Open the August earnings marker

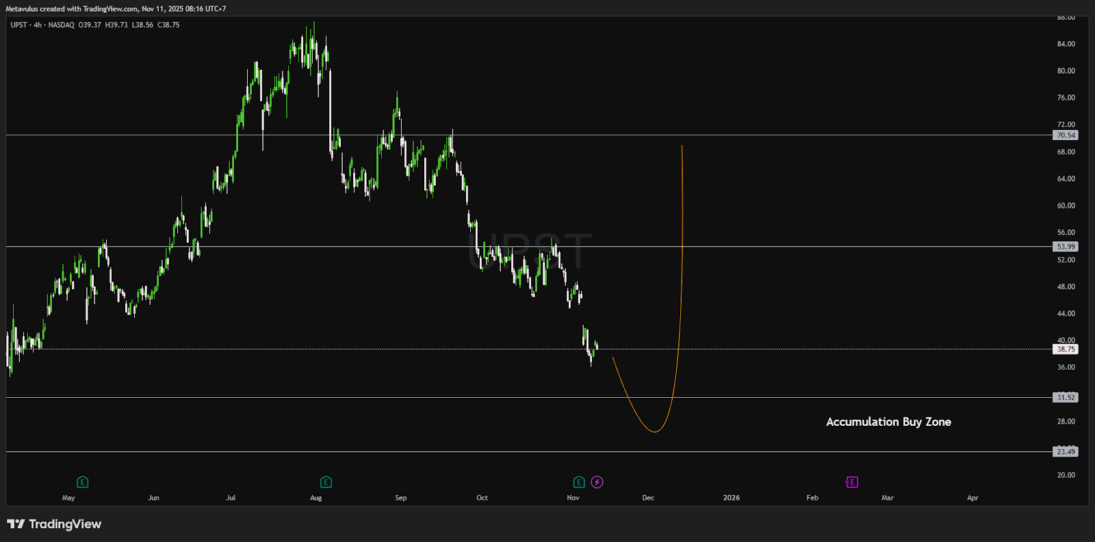tap(326, 482)
